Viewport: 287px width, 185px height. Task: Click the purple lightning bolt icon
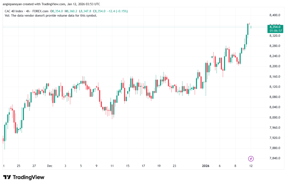[x=251, y=159]
